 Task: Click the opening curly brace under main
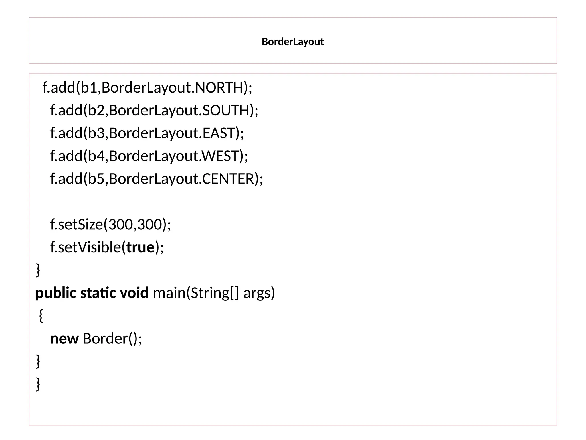[41, 316]
